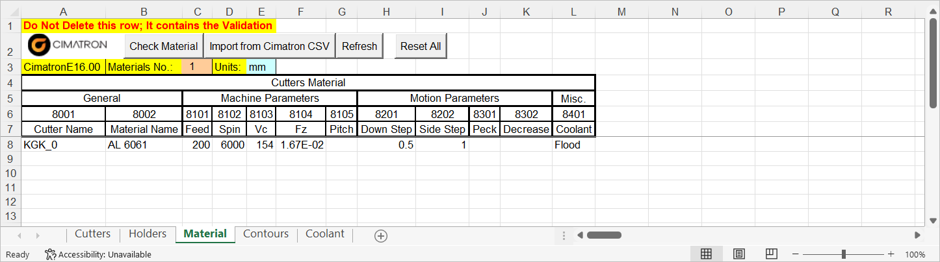
Task: Go to previous sheet tab arrow
Action: coord(20,235)
